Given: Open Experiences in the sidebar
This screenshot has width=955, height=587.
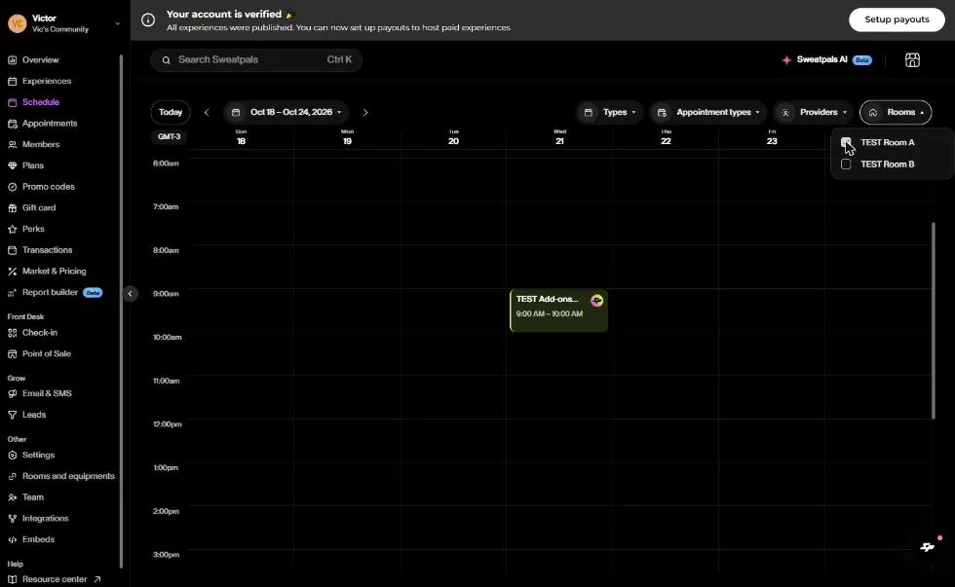Looking at the screenshot, I should click(47, 81).
